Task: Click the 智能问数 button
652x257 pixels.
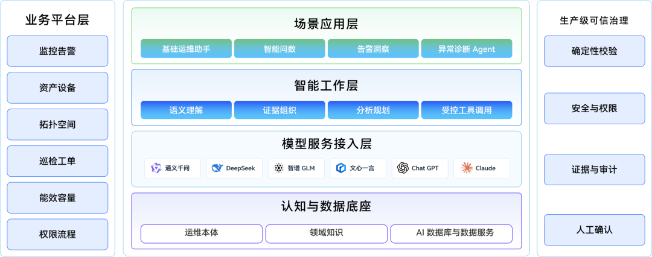Action: [280, 49]
